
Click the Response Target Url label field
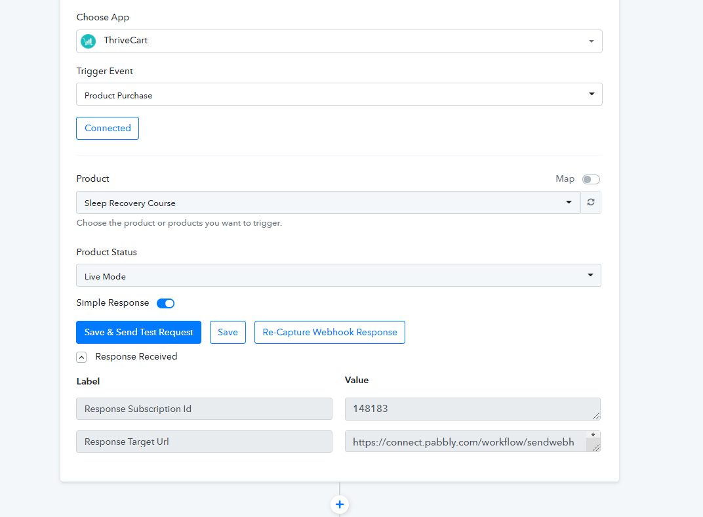click(x=204, y=442)
